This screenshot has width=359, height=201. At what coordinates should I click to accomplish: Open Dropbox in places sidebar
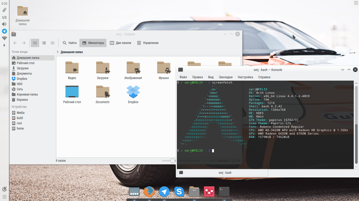click(x=33, y=79)
